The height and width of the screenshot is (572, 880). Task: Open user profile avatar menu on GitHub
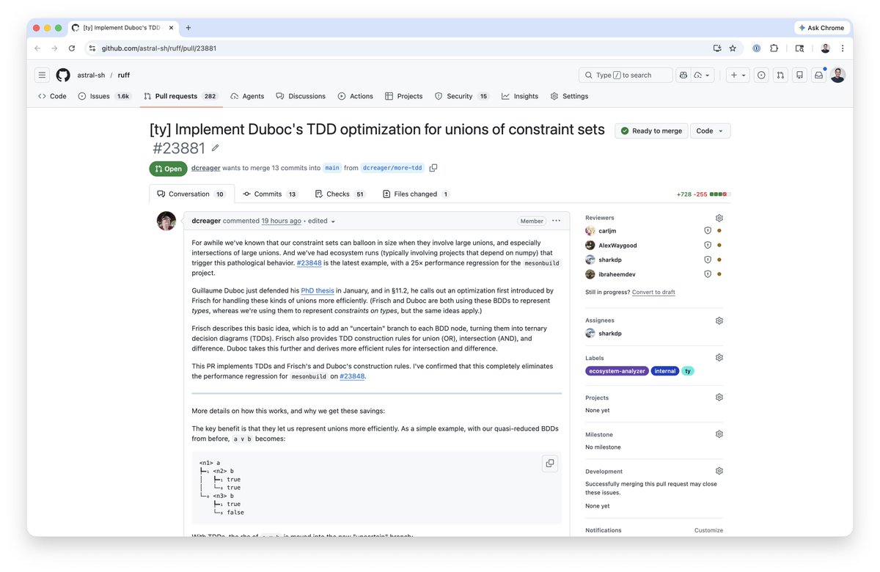[x=837, y=75]
